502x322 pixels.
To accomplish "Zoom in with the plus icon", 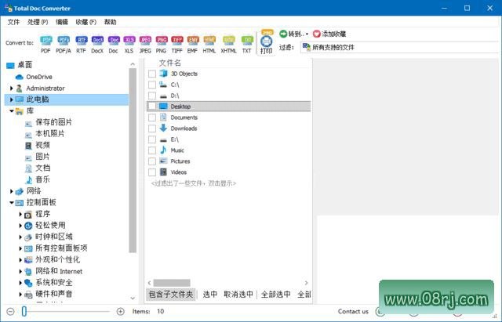I will [120, 311].
